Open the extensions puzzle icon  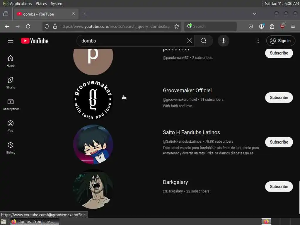[x=272, y=26]
